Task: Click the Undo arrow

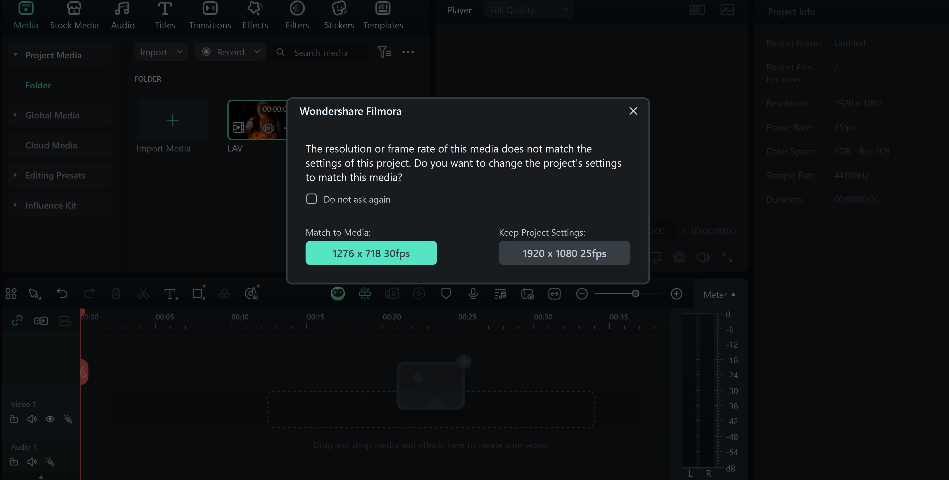Action: coord(62,294)
